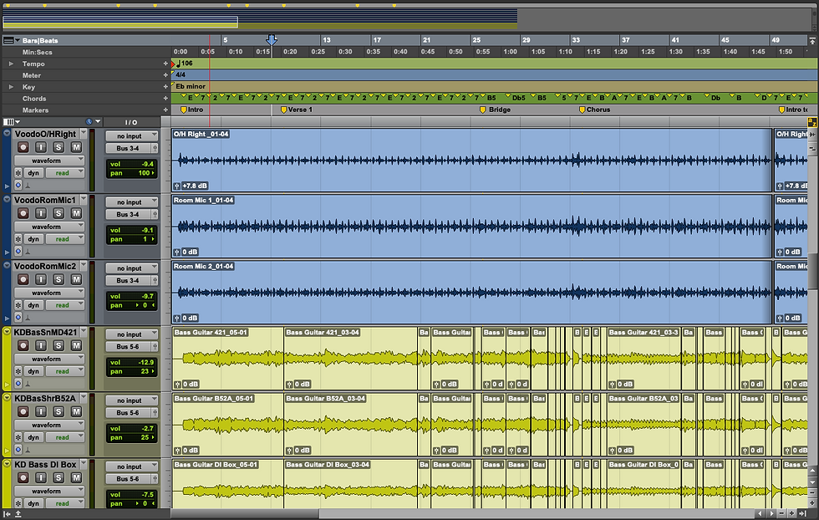Image resolution: width=819 pixels, height=520 pixels.
Task: Click the dyn button on KDBasSnMD421
Action: (x=33, y=371)
